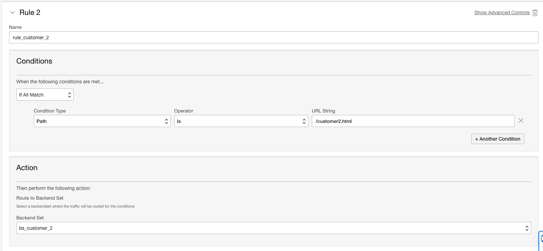543x251 pixels.
Task: Click the Rule 2 heading label
Action: coord(30,12)
